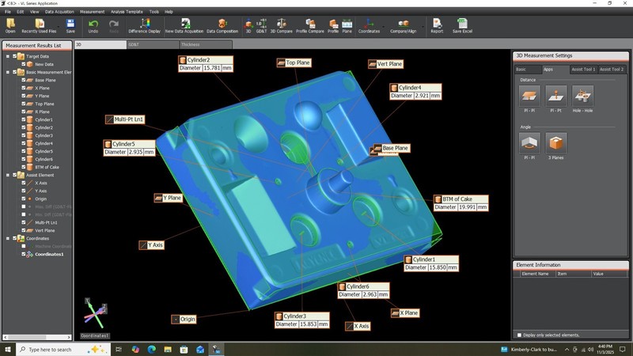Click the coordinate axis gizmo in viewport

click(95, 314)
